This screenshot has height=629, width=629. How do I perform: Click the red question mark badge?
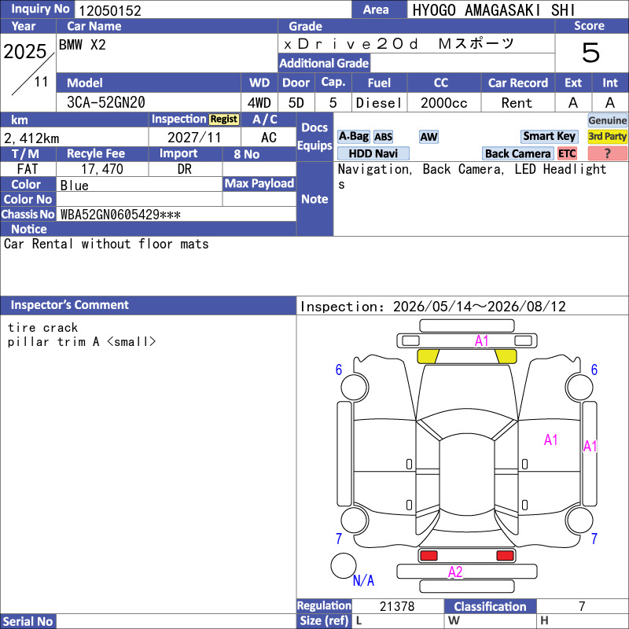point(607,153)
